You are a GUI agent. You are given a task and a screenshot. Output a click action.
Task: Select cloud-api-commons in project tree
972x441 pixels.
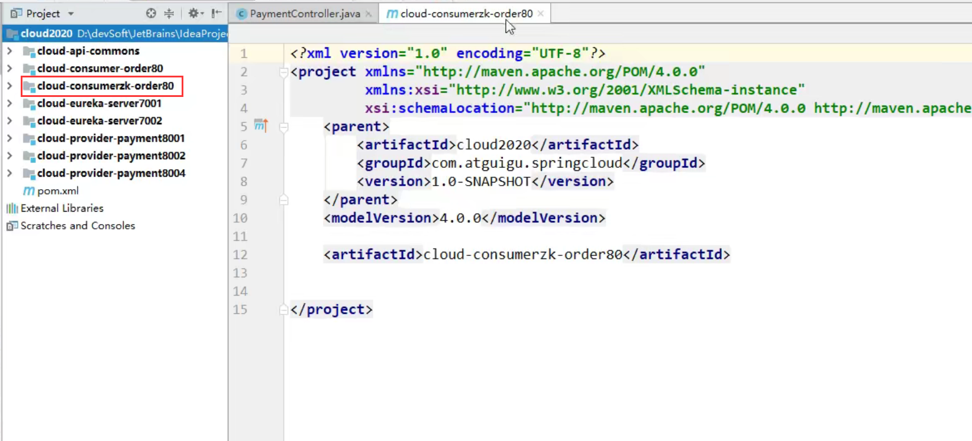coord(88,51)
